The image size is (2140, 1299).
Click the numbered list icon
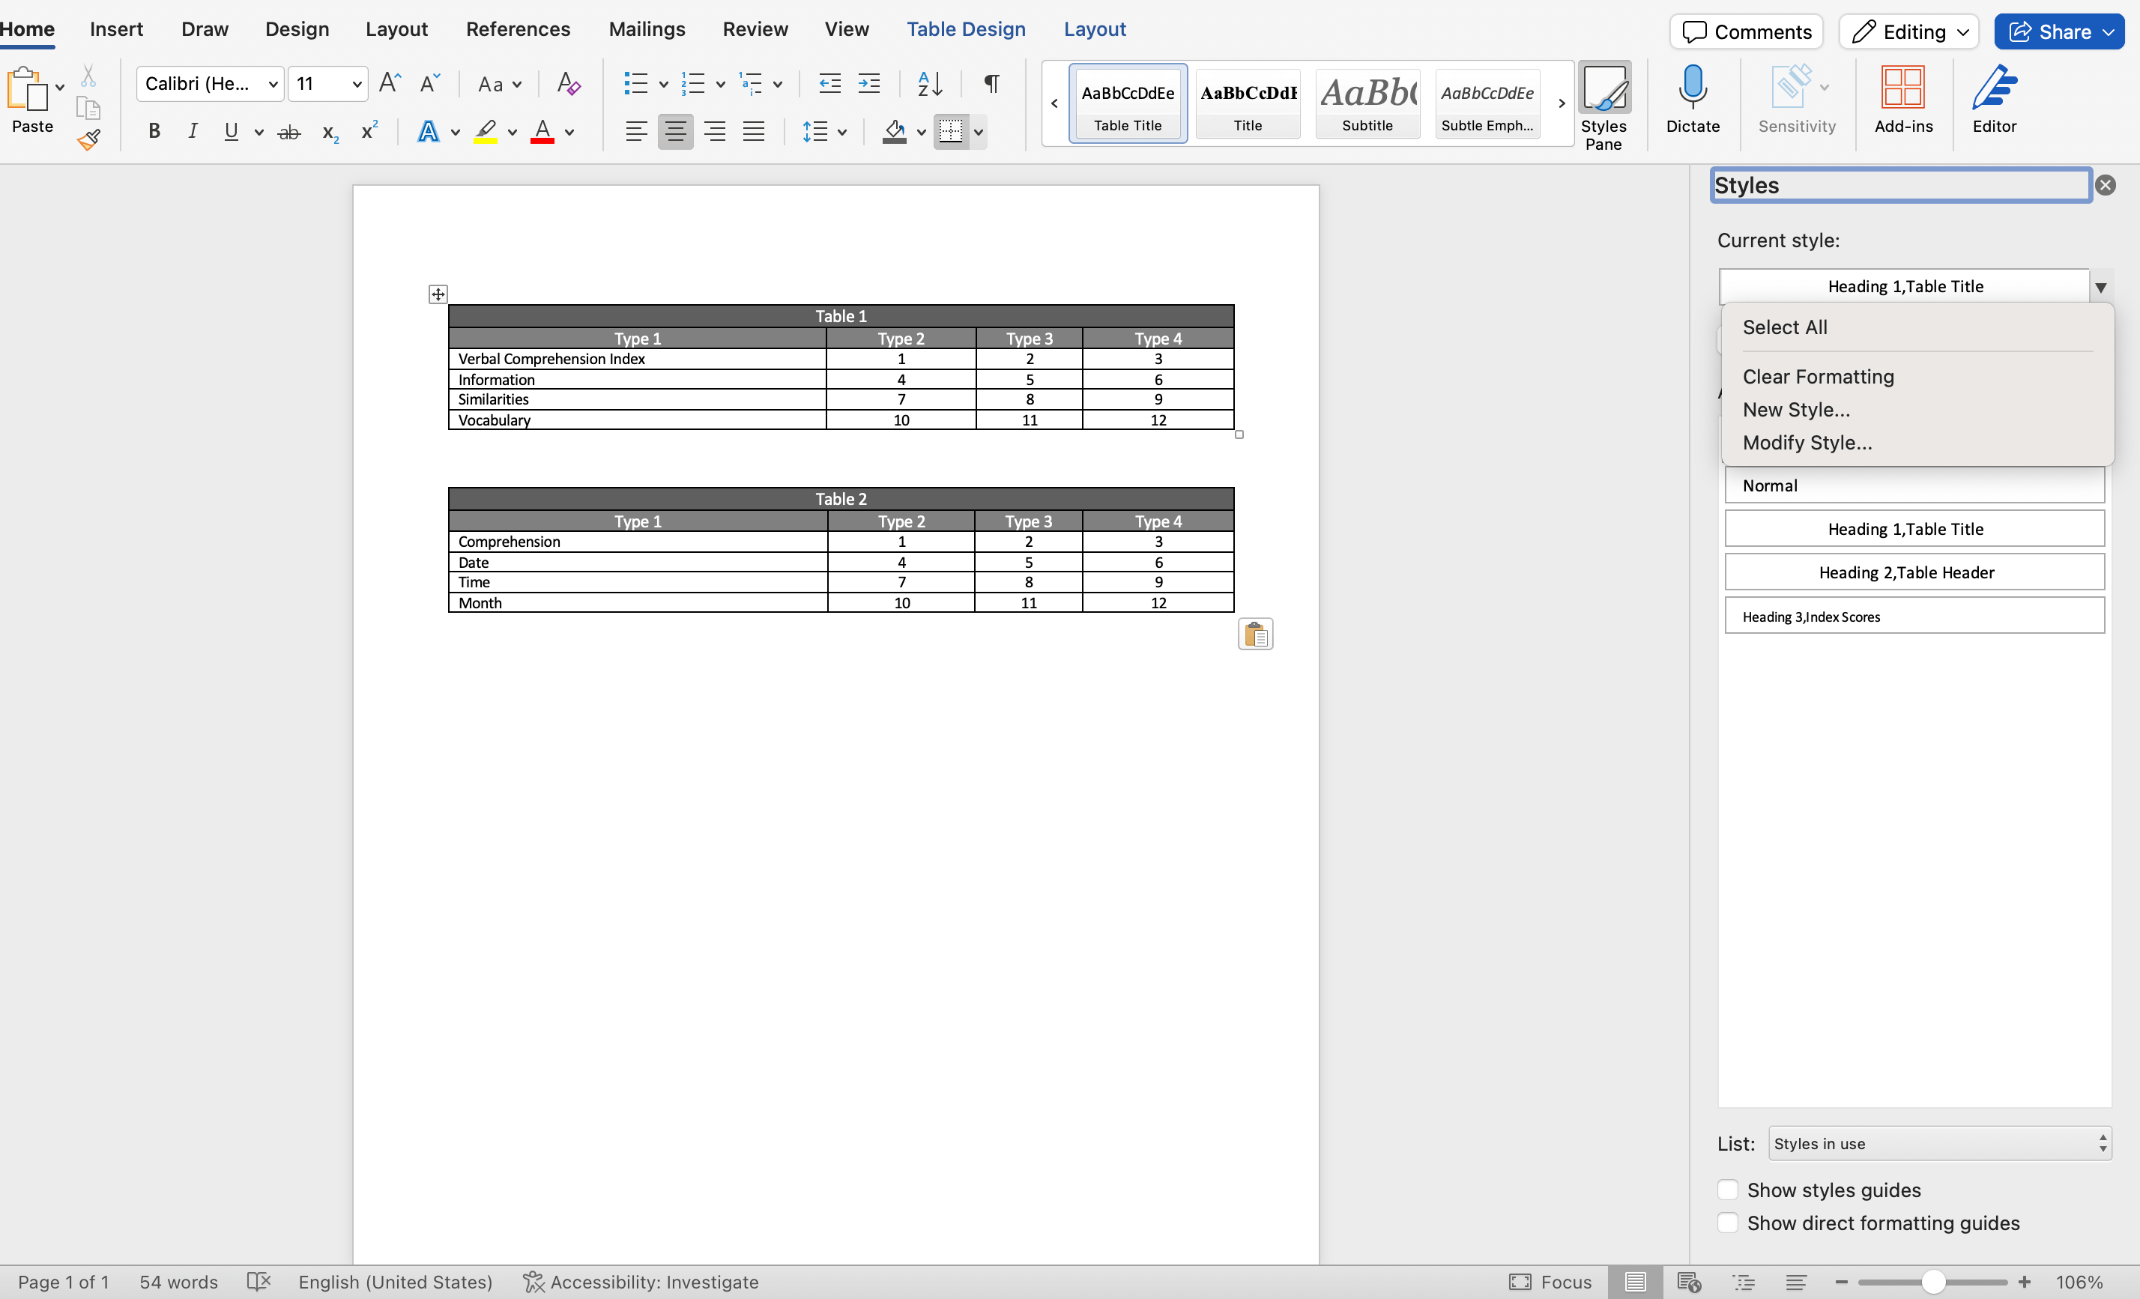693,83
